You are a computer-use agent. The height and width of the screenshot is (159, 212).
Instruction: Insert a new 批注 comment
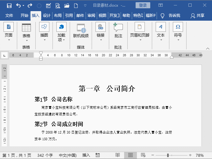pos(118,30)
